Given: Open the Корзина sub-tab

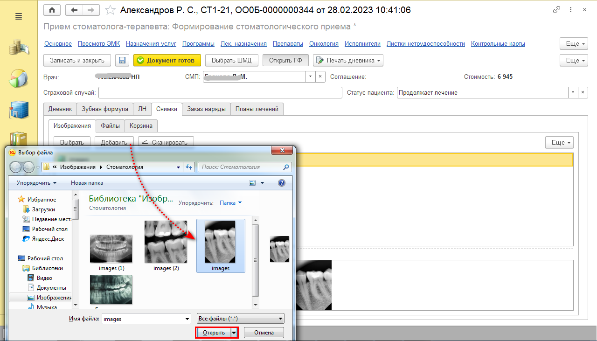Looking at the screenshot, I should tap(141, 126).
